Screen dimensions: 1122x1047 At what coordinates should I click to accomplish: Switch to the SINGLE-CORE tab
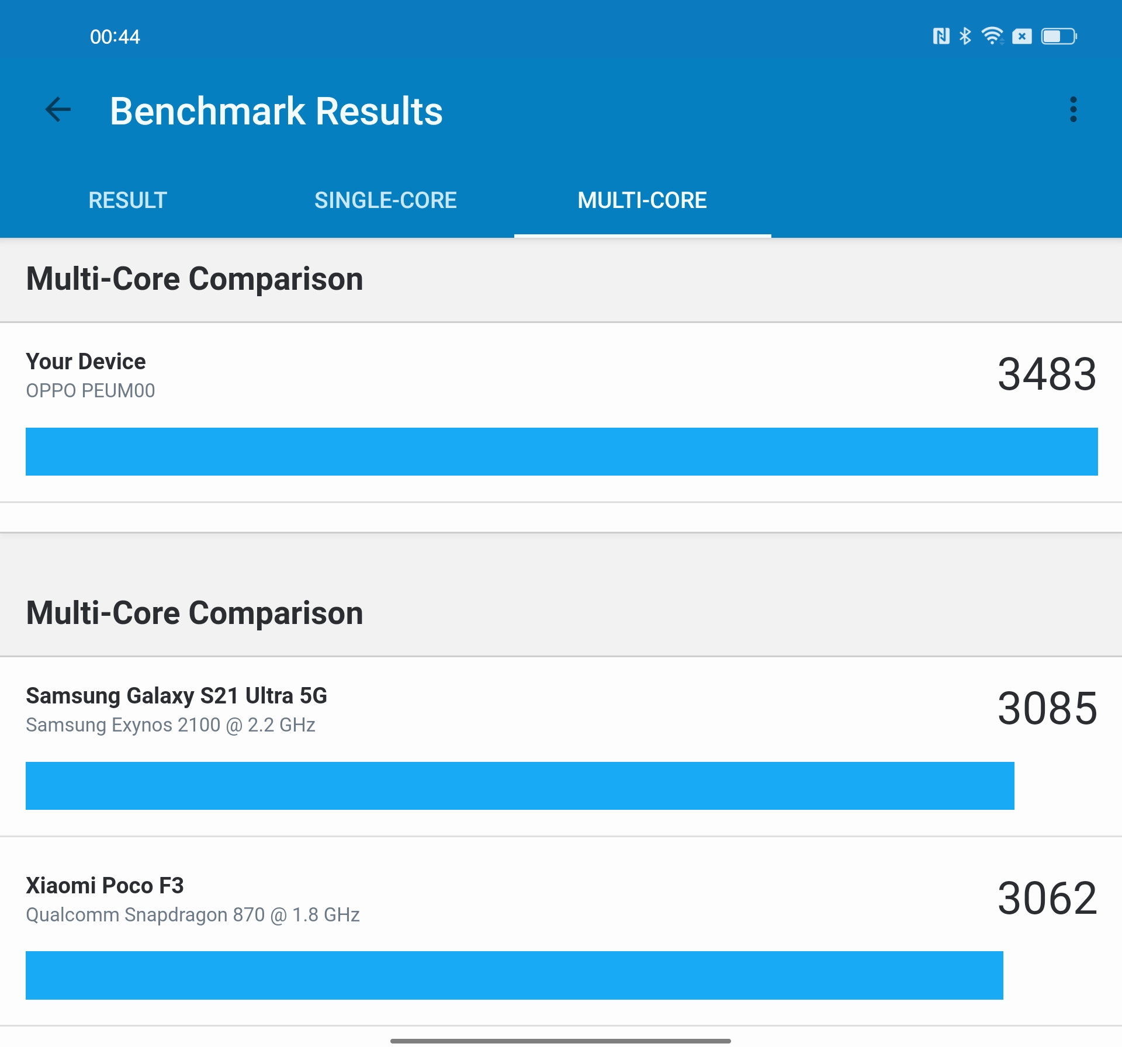(x=386, y=200)
